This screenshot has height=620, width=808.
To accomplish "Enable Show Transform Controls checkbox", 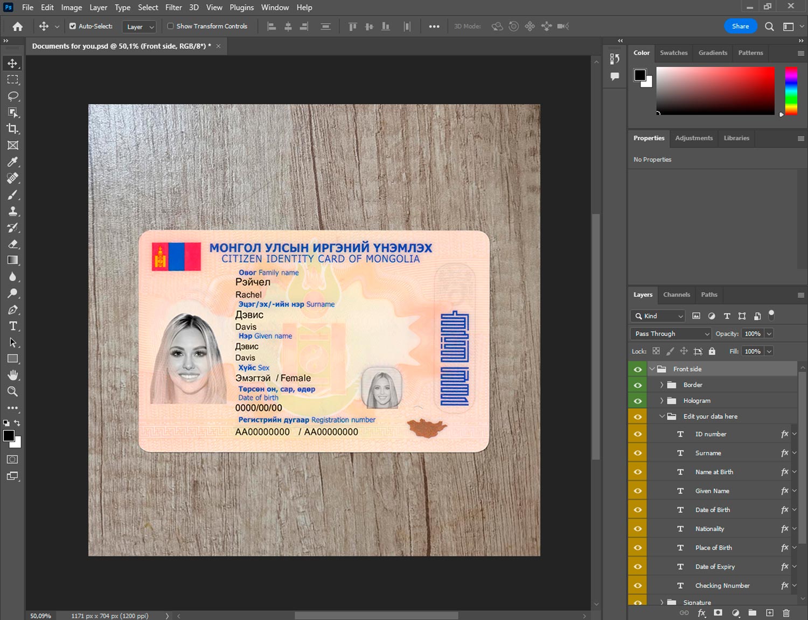I will click(x=170, y=26).
